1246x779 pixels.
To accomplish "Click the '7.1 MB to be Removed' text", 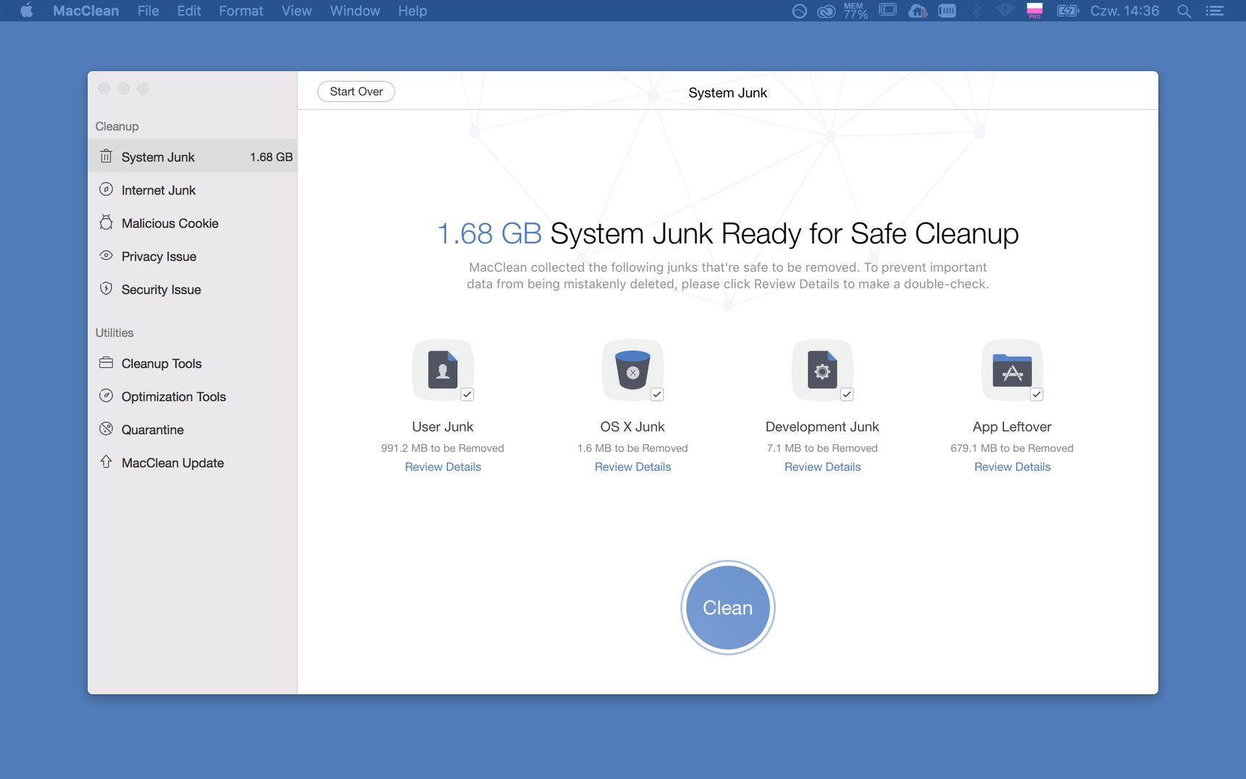I will coord(822,448).
